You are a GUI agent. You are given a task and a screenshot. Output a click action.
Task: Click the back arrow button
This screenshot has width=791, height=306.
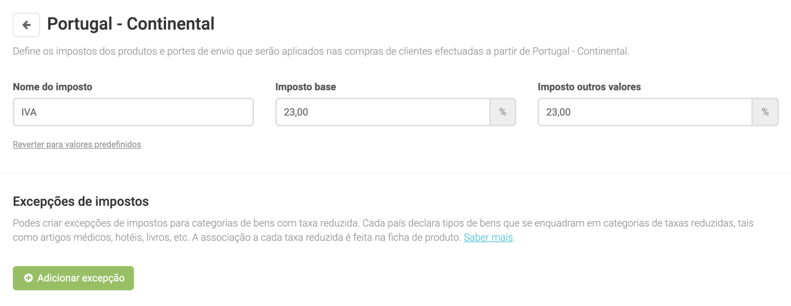(26, 25)
